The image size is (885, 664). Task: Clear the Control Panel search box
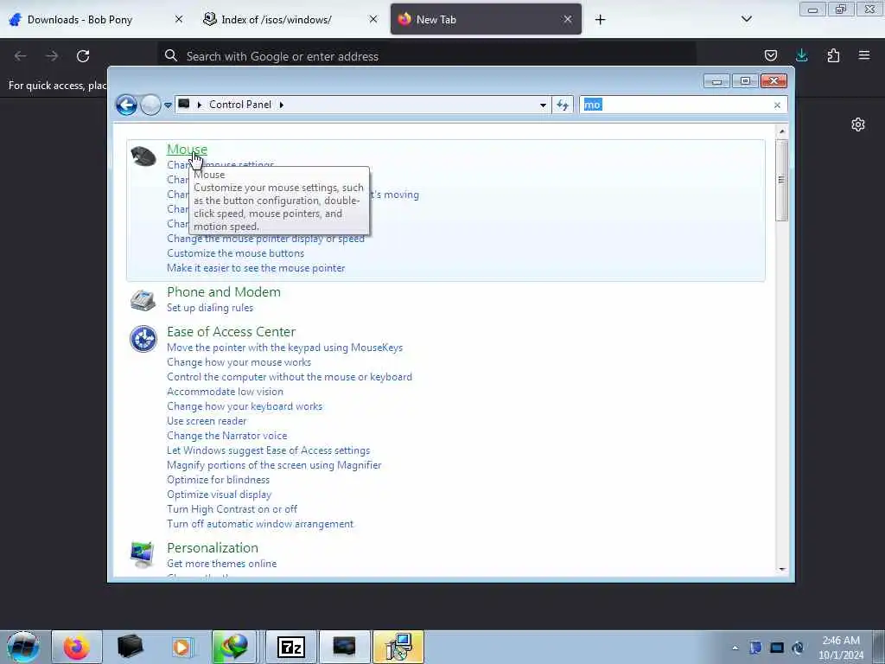[777, 105]
